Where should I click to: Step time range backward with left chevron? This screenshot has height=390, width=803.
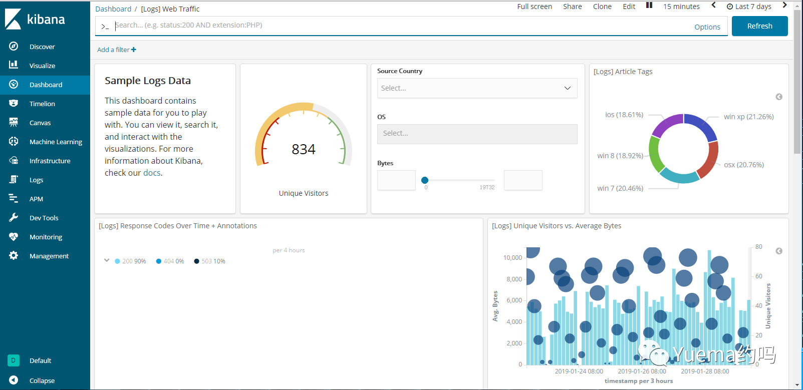pos(714,6)
